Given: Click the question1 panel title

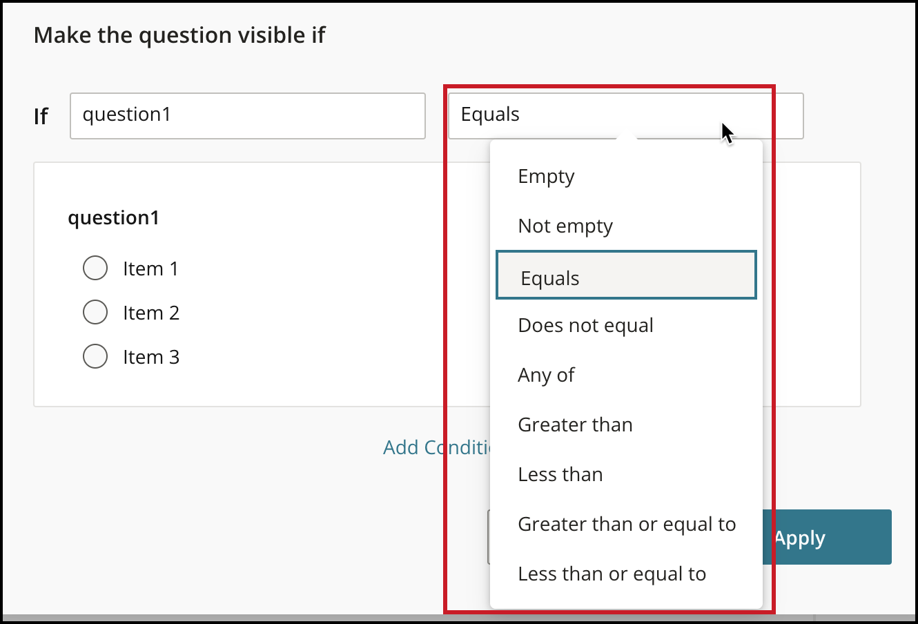Looking at the screenshot, I should [x=113, y=218].
